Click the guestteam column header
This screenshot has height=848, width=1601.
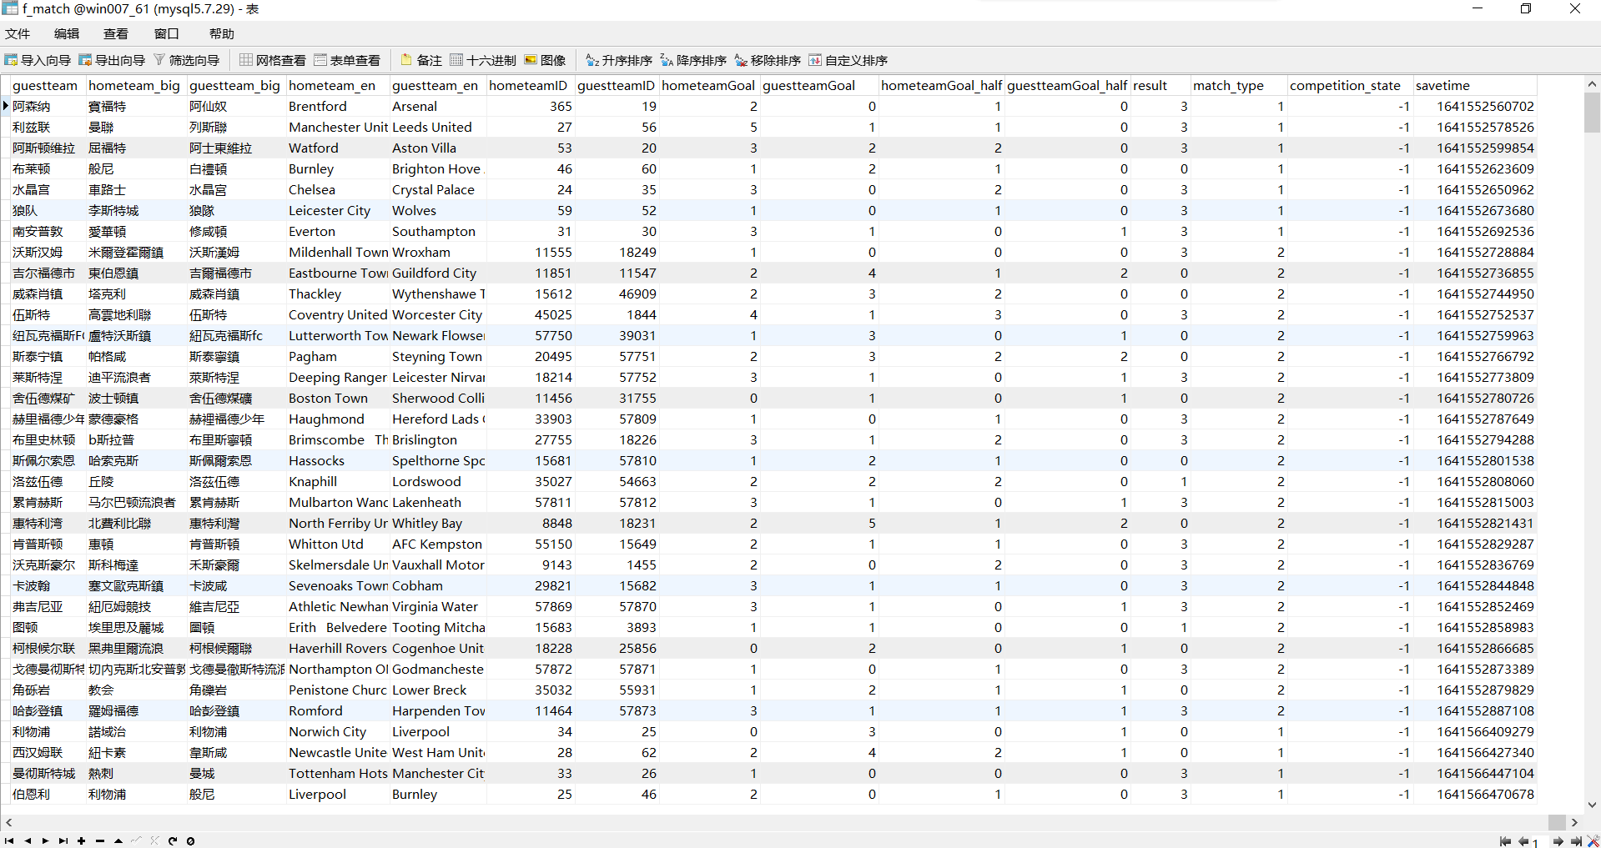click(x=48, y=85)
